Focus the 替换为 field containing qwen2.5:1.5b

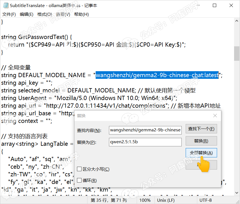pos(145,142)
